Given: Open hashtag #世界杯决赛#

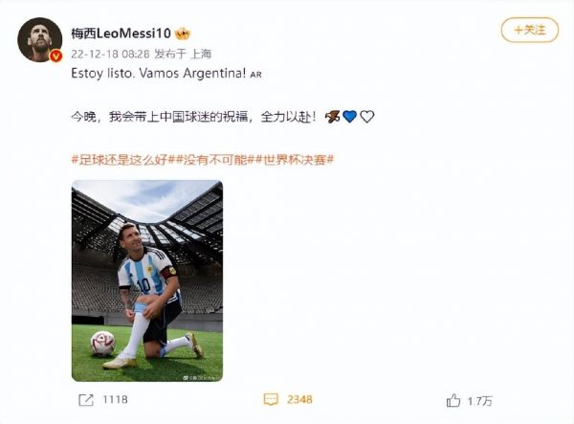Looking at the screenshot, I should point(295,160).
